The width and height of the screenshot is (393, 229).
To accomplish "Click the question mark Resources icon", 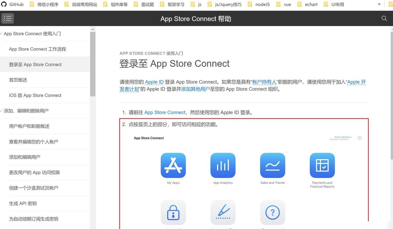I will 273,212.
